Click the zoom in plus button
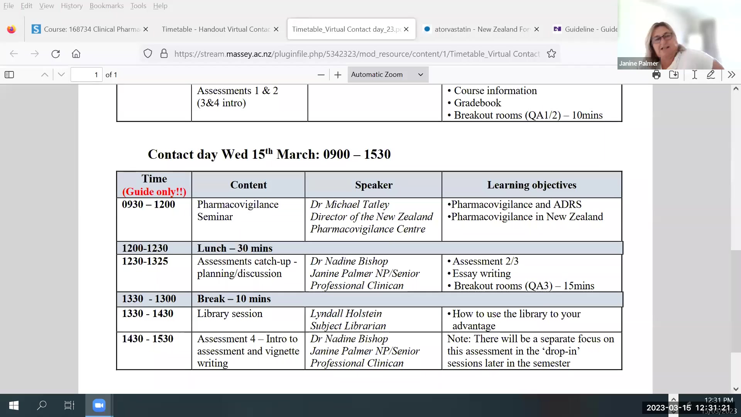The width and height of the screenshot is (741, 417). [x=338, y=75]
